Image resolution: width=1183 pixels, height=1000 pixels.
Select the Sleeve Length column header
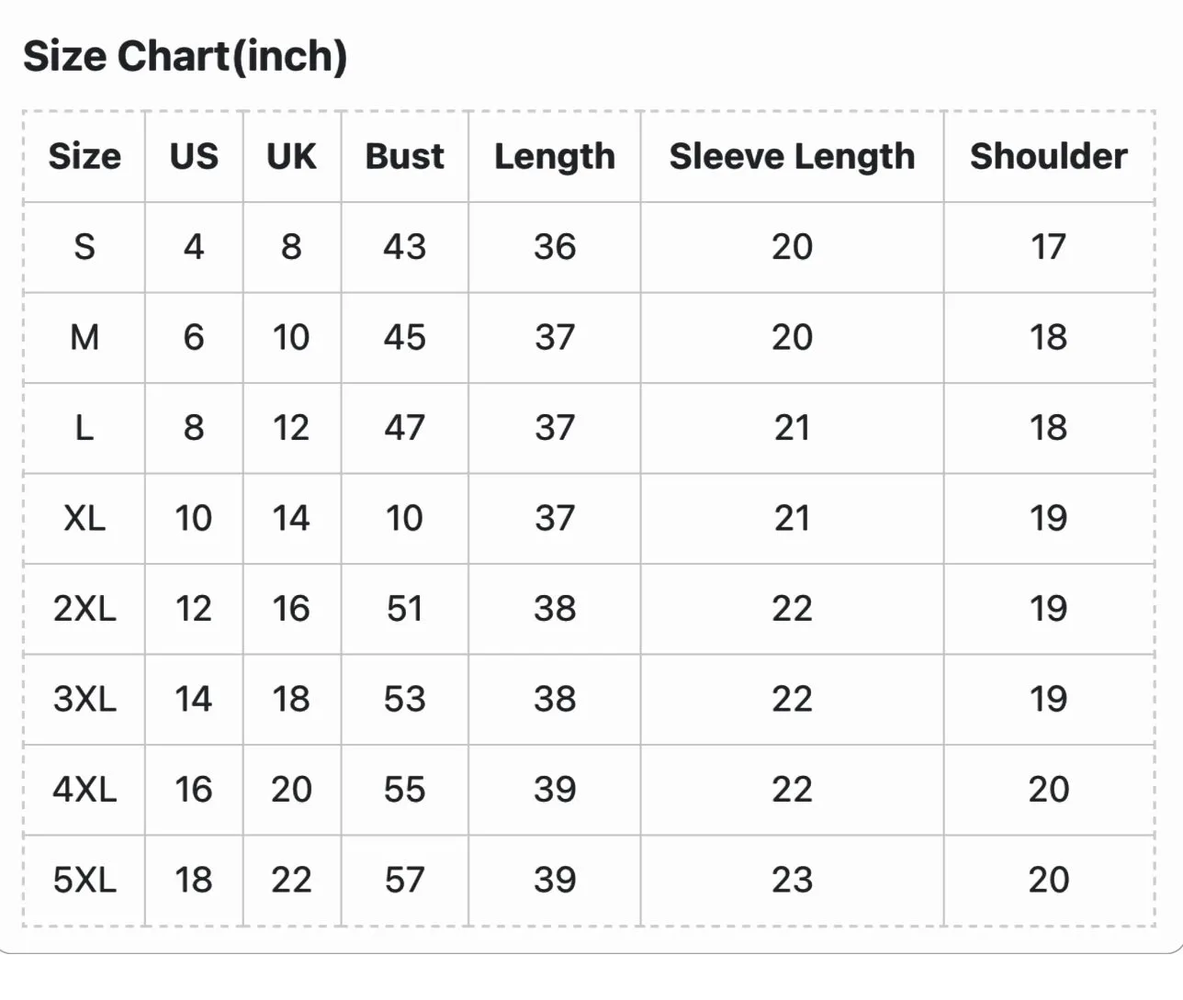click(x=792, y=156)
